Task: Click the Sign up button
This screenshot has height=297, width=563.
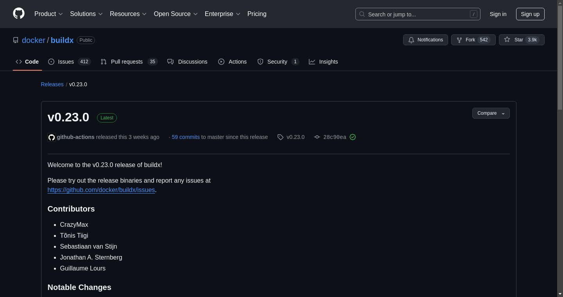Action: [530, 14]
